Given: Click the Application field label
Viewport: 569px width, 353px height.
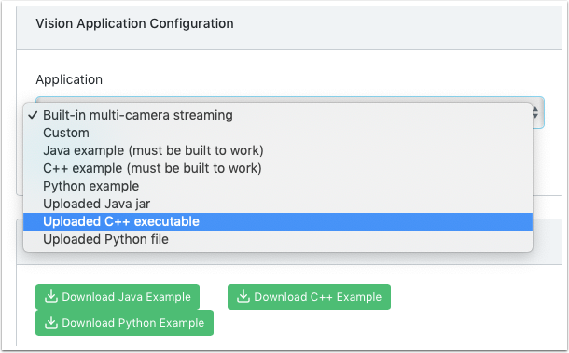Looking at the screenshot, I should coord(69,79).
